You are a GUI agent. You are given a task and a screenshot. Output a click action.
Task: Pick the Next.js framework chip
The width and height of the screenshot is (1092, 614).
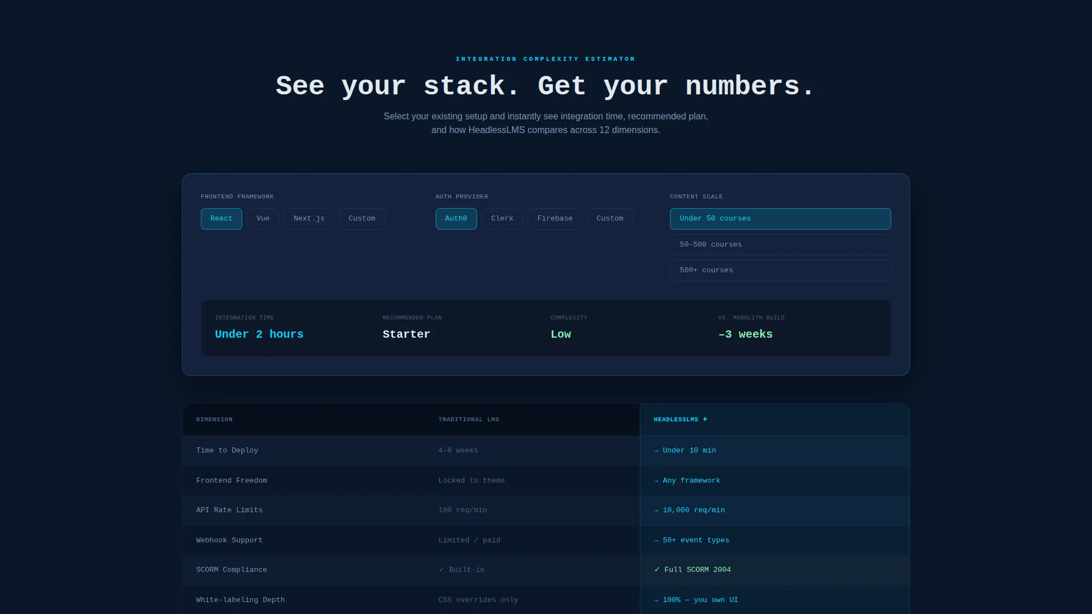pos(309,219)
